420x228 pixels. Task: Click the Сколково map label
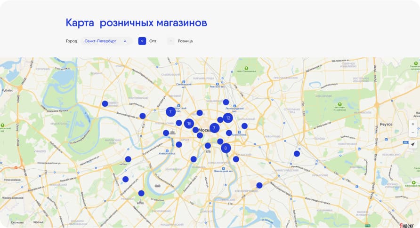(17, 222)
